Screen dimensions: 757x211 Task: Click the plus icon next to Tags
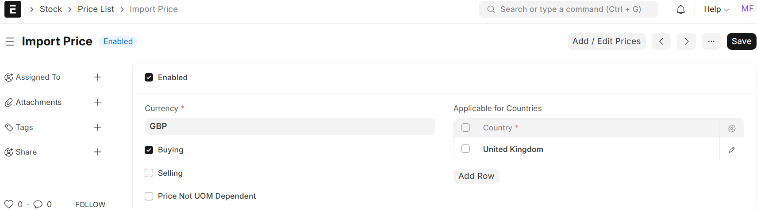98,127
